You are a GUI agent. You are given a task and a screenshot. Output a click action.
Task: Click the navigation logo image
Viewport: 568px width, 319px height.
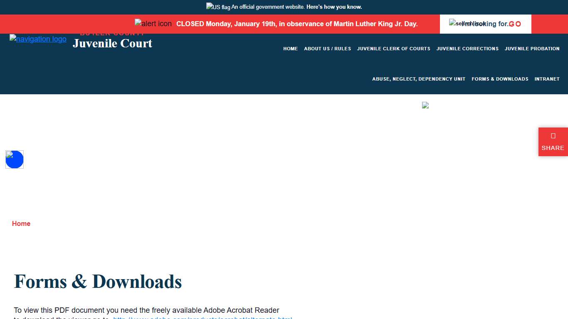pos(38,39)
